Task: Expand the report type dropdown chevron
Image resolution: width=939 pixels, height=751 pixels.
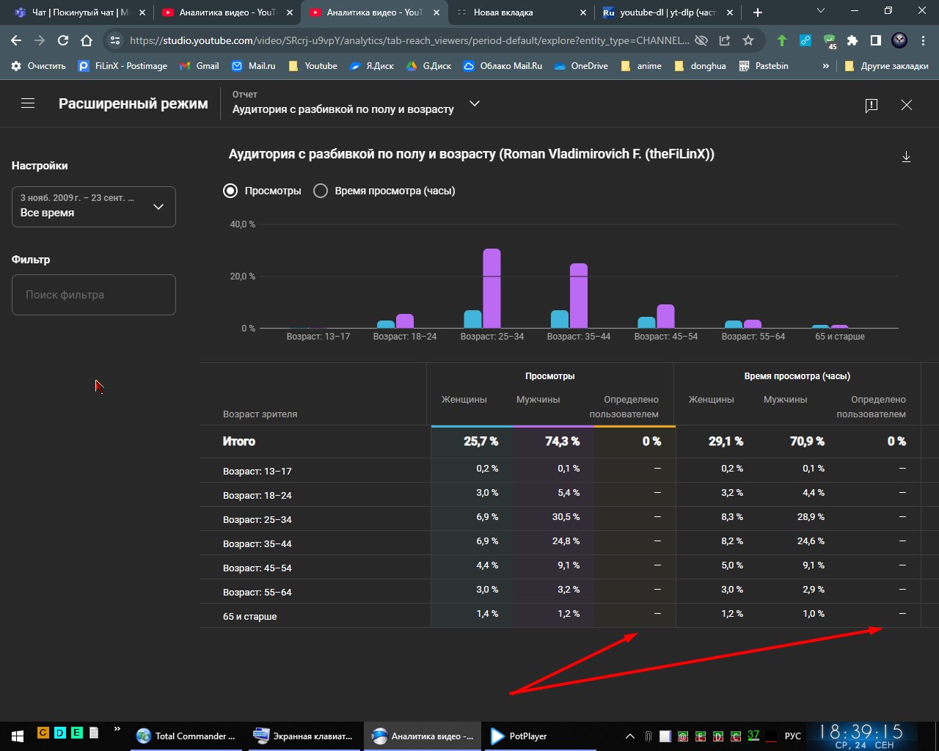Action: tap(475, 103)
